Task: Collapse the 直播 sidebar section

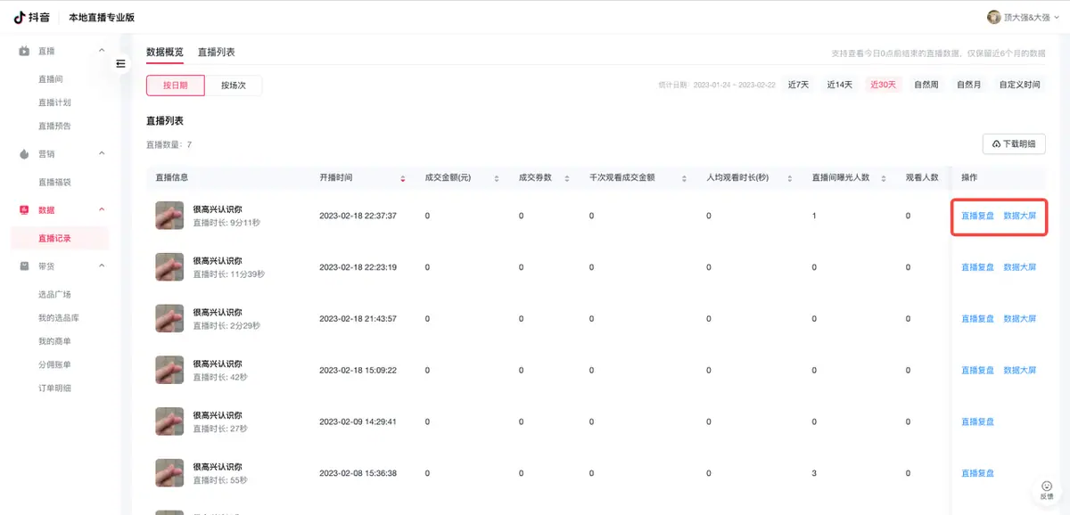Action: pos(102,51)
